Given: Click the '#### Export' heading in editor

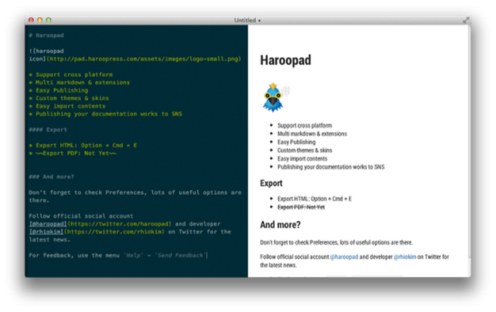Looking at the screenshot, I should [48, 130].
